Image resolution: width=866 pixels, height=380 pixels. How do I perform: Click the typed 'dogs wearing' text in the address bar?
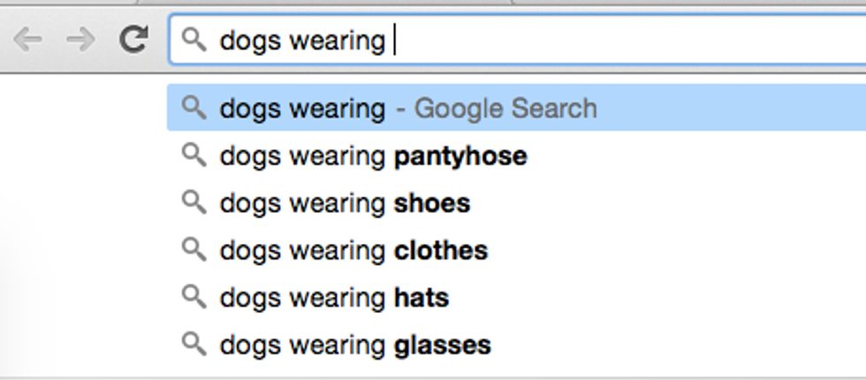pos(302,41)
